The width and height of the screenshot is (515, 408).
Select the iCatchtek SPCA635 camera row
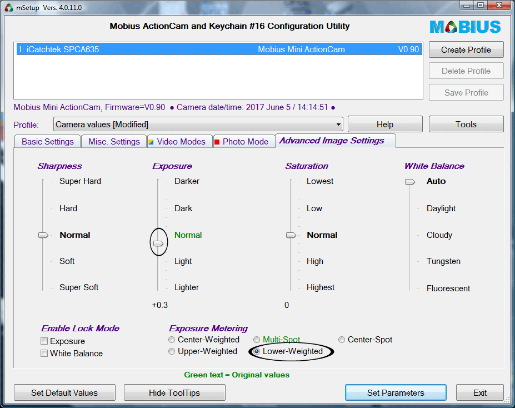point(219,49)
